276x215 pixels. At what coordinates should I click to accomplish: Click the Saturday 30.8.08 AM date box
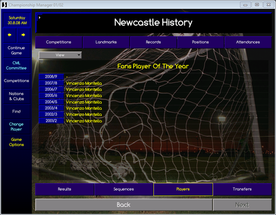pos(17,20)
